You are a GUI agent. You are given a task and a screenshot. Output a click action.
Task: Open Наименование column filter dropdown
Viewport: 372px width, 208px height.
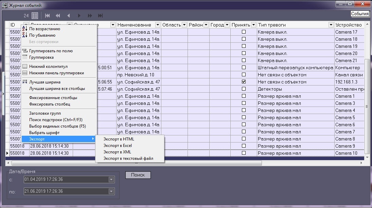pos(158,25)
